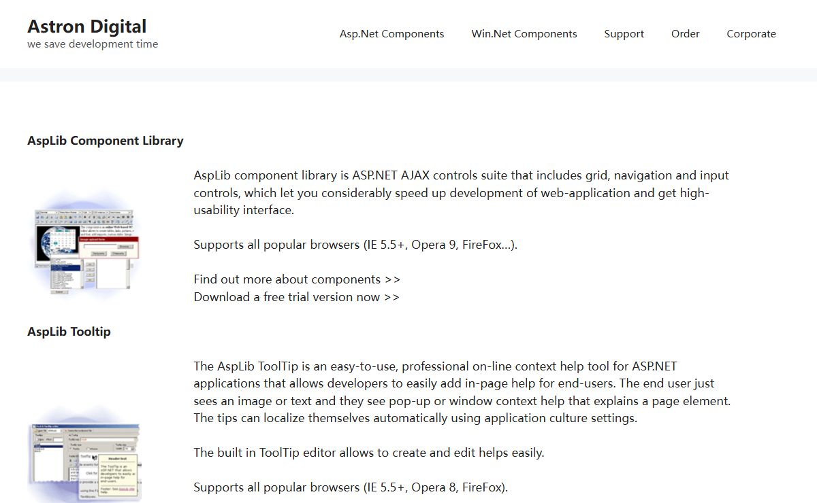Open the Asp.Net Components menu
The image size is (817, 503).
coord(391,34)
